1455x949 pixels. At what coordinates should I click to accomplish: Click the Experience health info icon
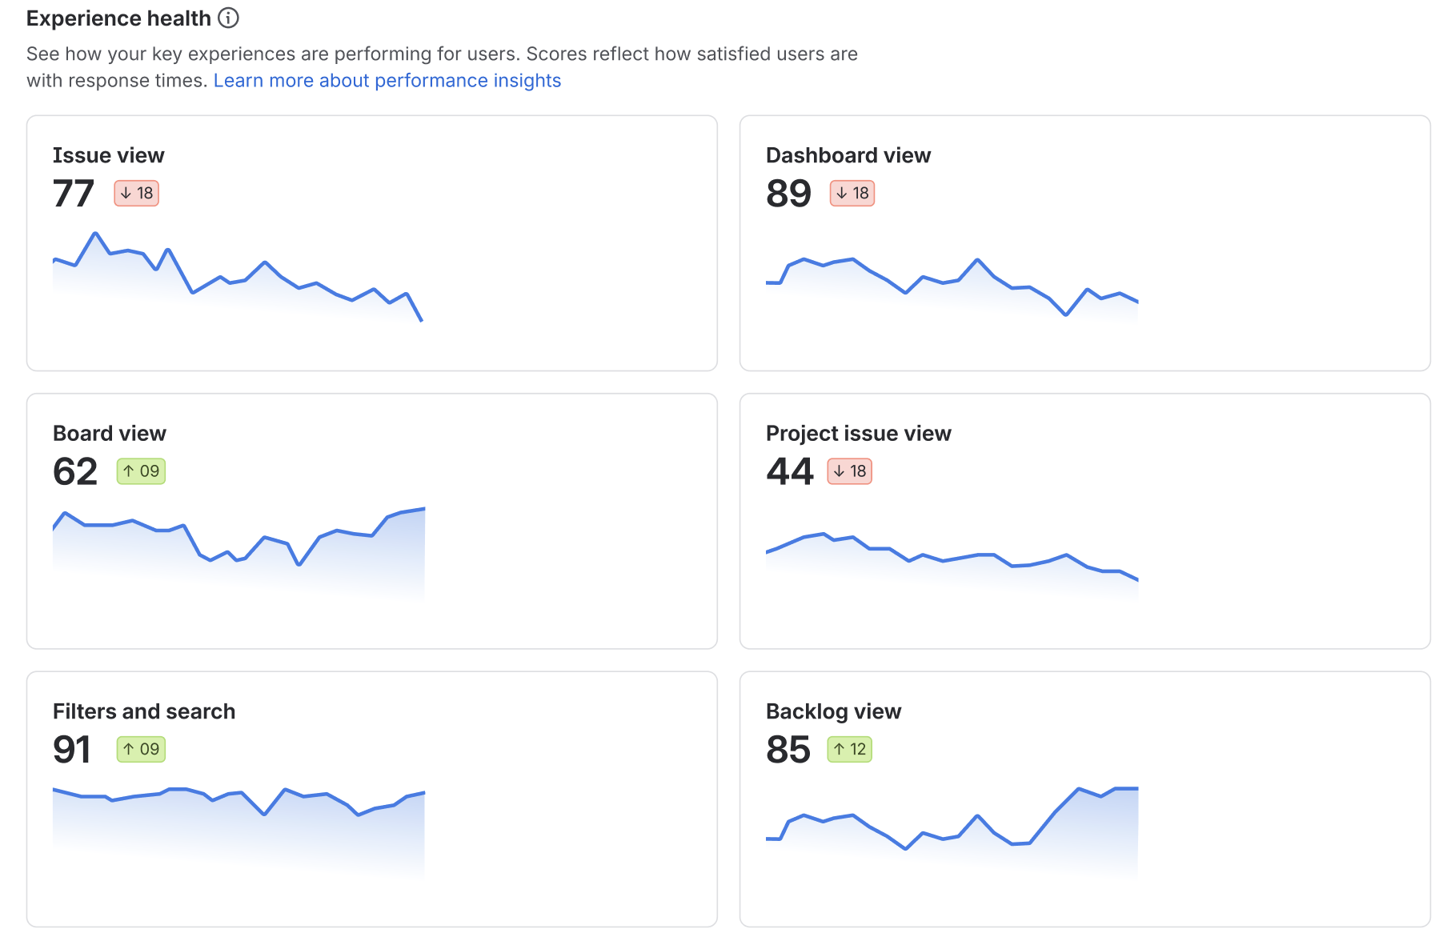click(228, 17)
